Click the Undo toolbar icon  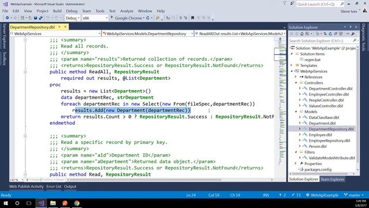point(48,18)
